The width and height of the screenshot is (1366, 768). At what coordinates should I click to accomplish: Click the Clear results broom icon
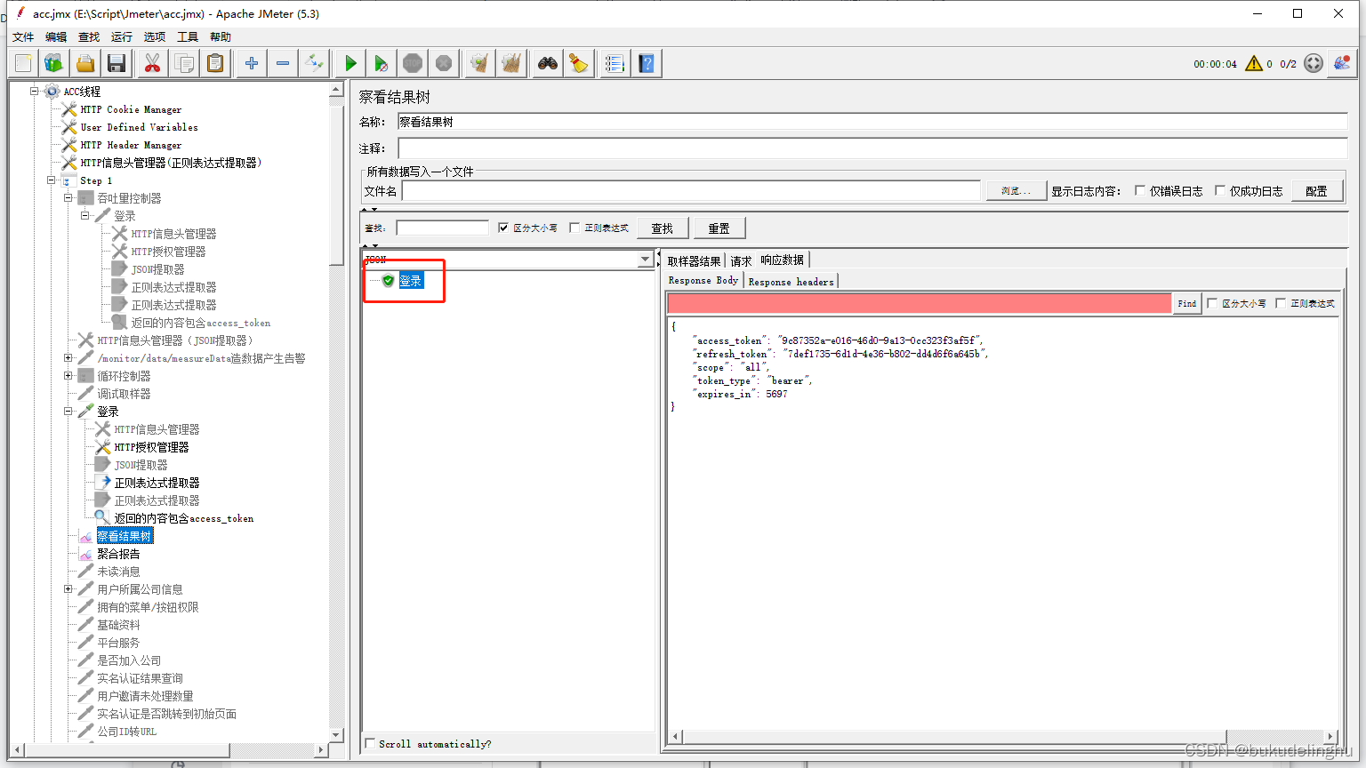coord(480,63)
